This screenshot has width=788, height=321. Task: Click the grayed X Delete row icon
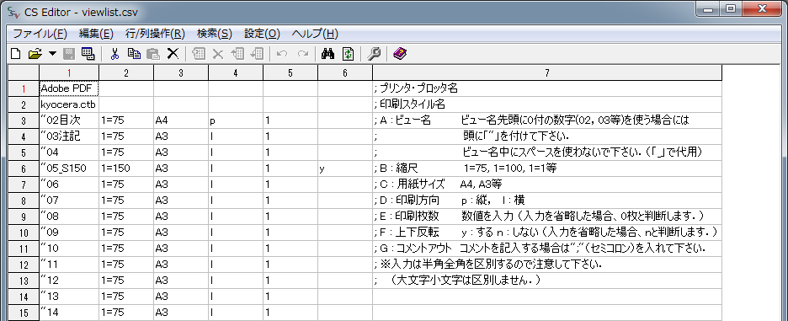coord(218,54)
